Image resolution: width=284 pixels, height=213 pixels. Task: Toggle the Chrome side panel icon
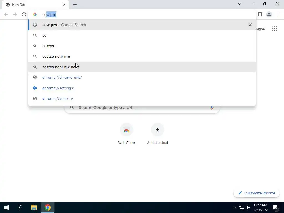pyautogui.click(x=260, y=14)
